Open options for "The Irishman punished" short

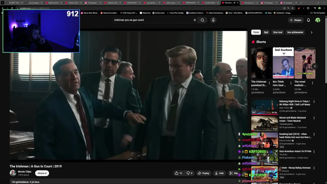coord(269,83)
